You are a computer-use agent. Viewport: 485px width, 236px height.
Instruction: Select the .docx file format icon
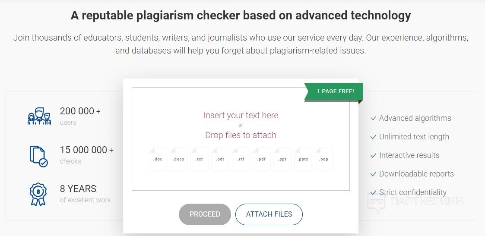179,159
